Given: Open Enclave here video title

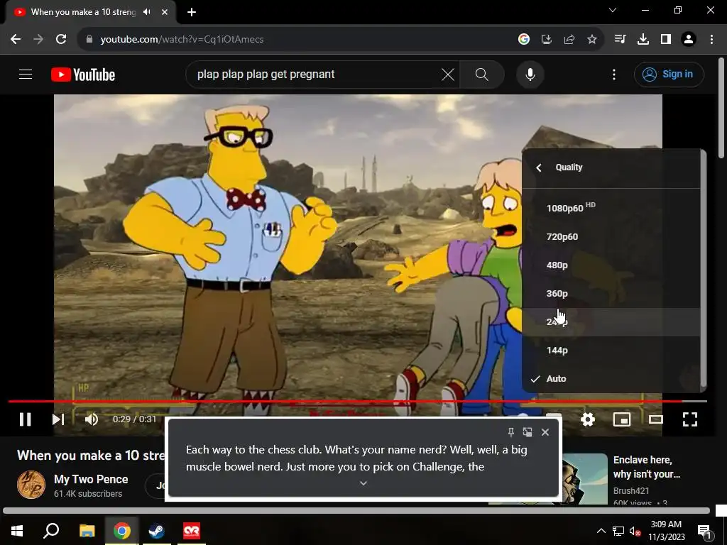Looking at the screenshot, I should pyautogui.click(x=647, y=467).
